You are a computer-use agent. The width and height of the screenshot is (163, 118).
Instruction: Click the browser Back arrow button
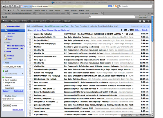click(x=4, y=6)
